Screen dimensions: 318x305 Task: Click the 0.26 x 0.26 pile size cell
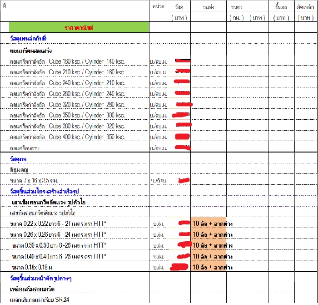pos(58,234)
